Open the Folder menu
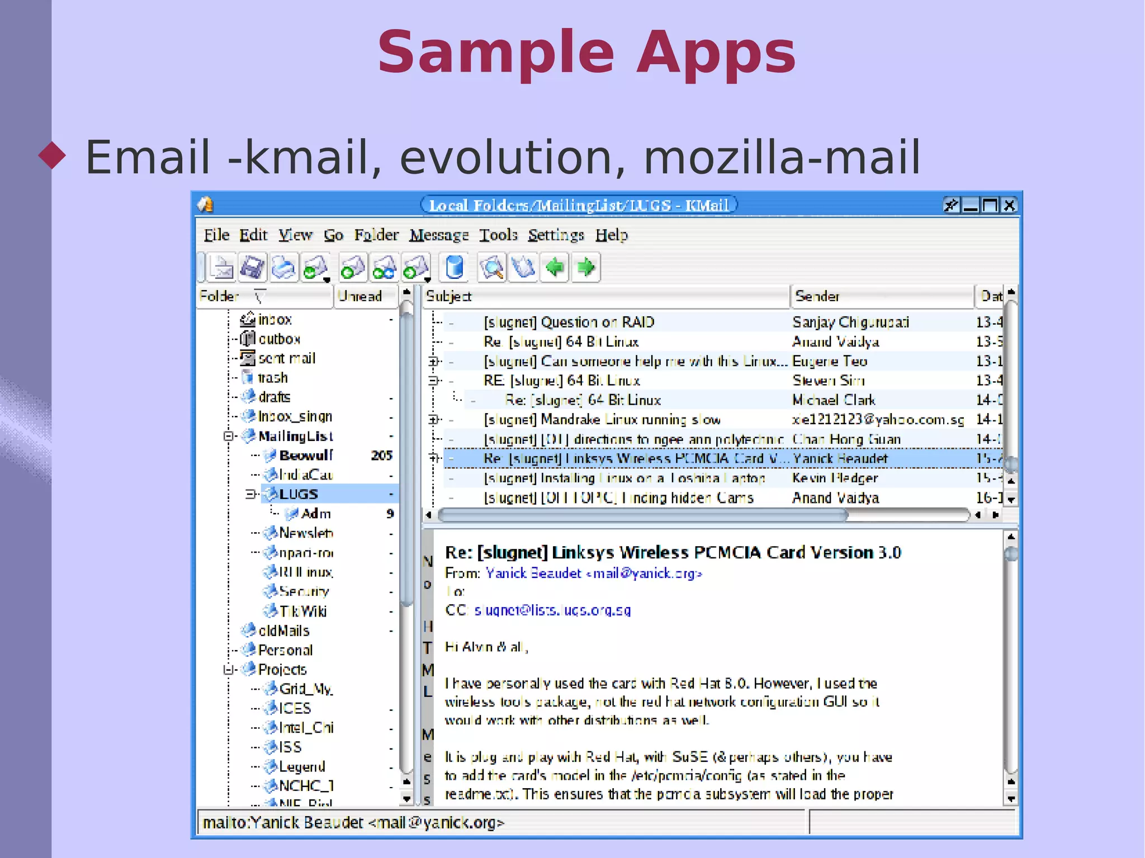The image size is (1145, 858). point(376,235)
